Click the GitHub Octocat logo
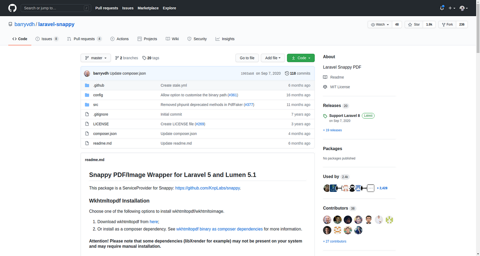Viewport: 480px width, 256px height. pos(12,8)
